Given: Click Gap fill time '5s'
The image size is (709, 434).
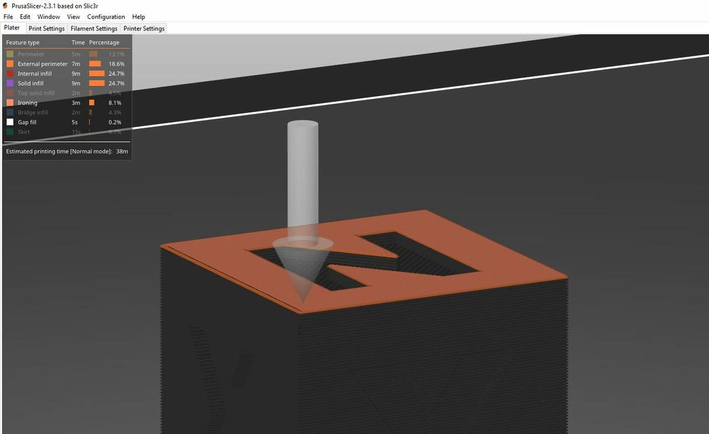Looking at the screenshot, I should pyautogui.click(x=75, y=122).
